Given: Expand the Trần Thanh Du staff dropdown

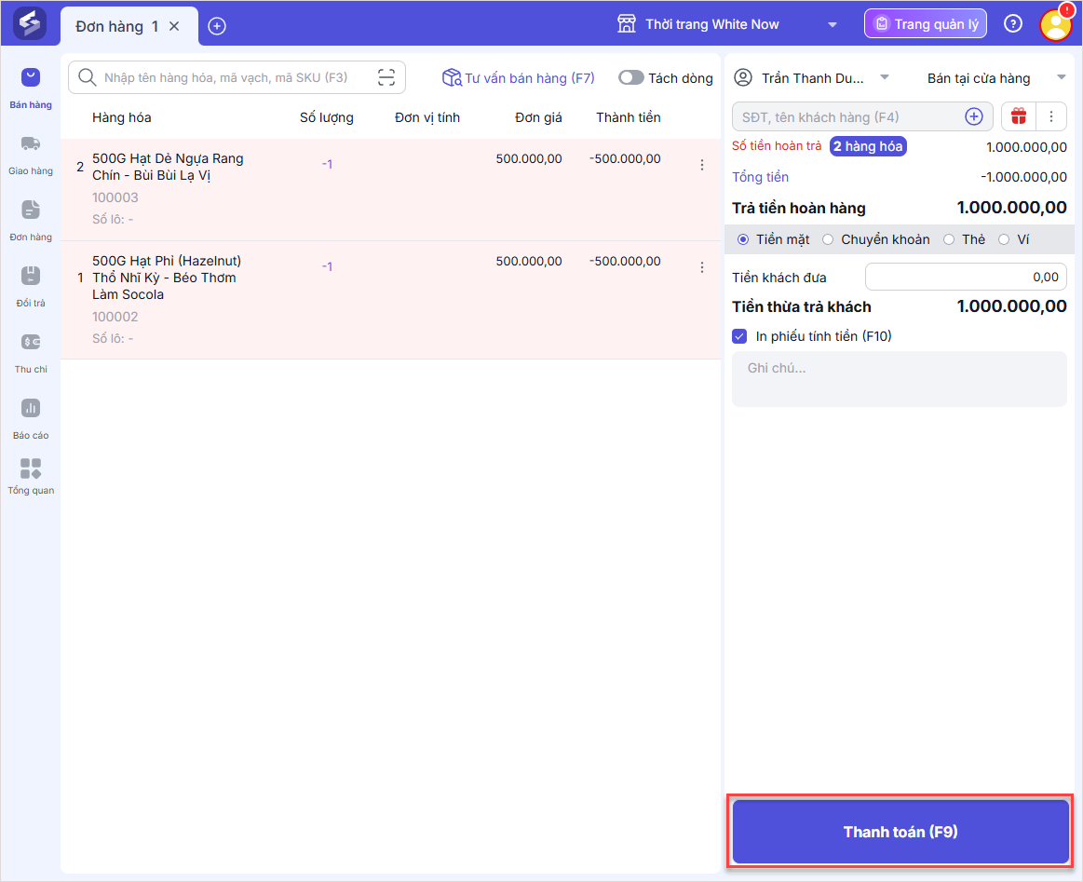Looking at the screenshot, I should point(885,78).
